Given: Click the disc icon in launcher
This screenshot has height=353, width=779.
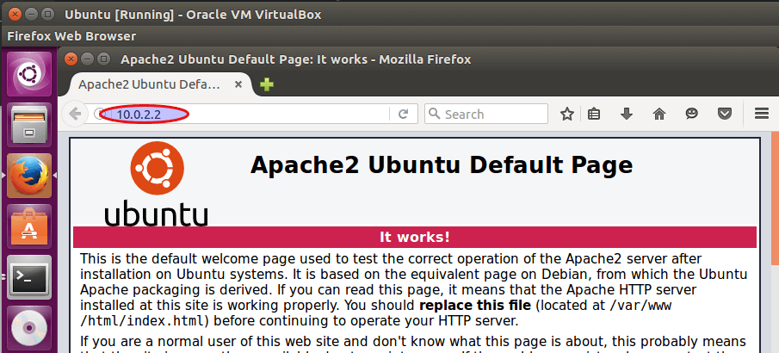Looking at the screenshot, I should click(29, 327).
